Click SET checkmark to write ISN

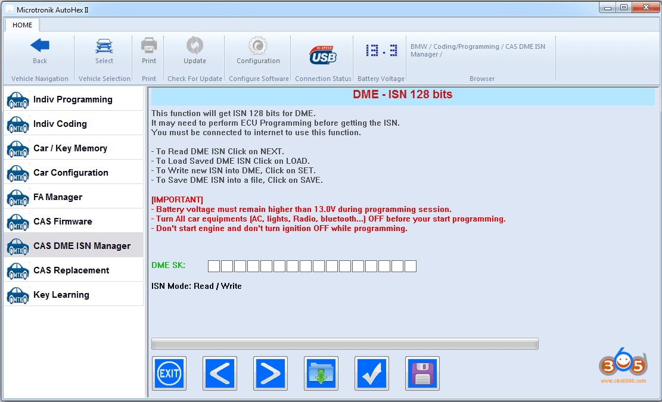(x=372, y=373)
